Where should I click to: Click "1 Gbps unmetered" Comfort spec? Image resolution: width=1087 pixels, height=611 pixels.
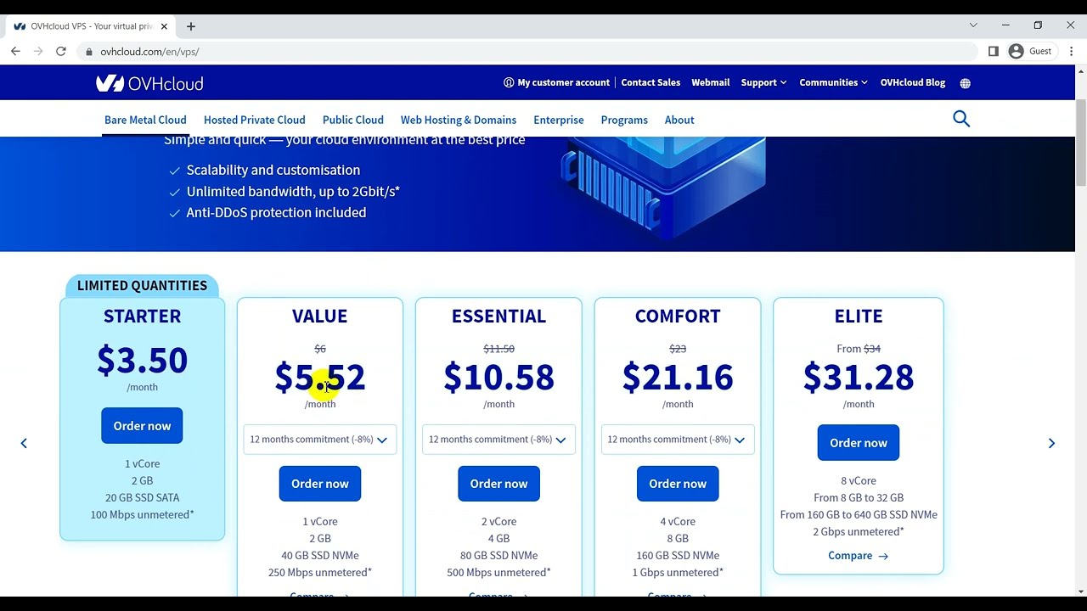pos(678,572)
